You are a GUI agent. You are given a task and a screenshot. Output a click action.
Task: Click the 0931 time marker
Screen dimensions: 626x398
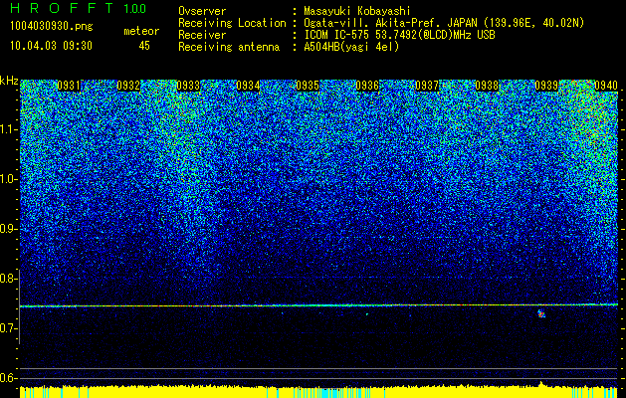(69, 86)
